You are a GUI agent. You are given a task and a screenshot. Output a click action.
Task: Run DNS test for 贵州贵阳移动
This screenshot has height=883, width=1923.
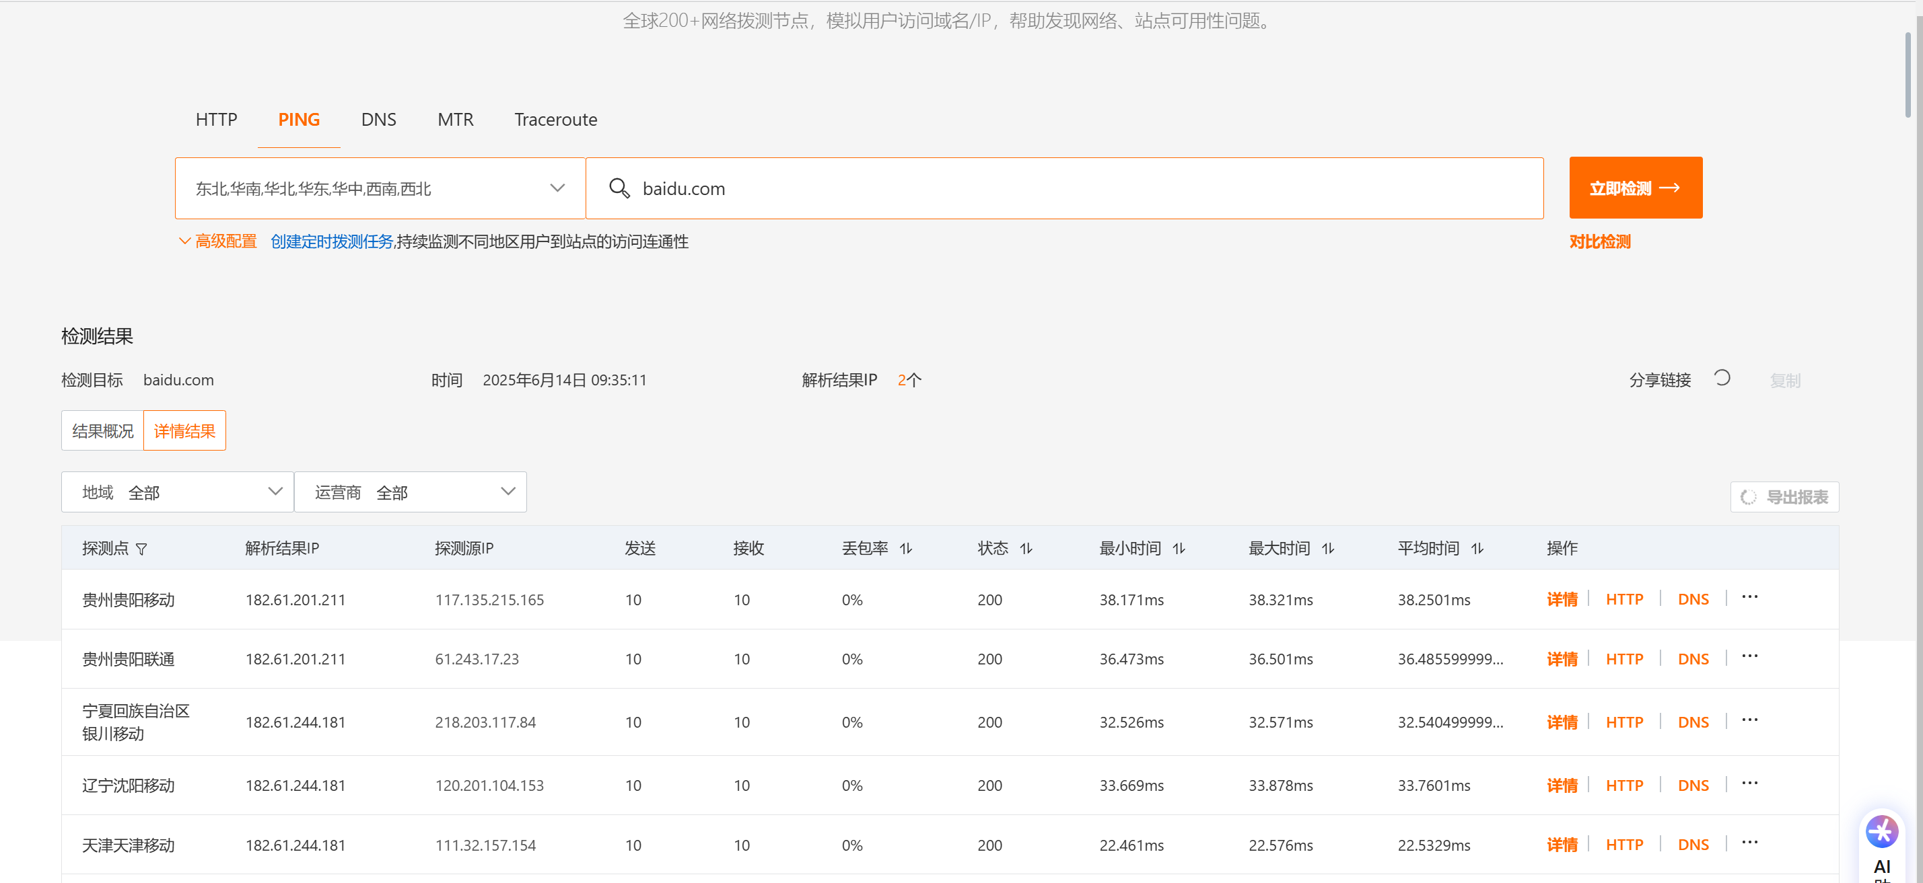(1693, 600)
